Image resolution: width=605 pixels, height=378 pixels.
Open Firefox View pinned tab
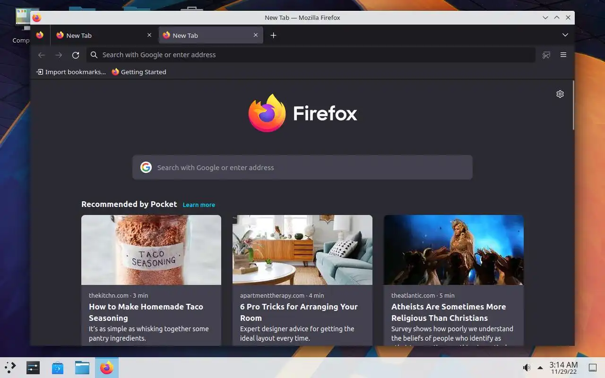pyautogui.click(x=40, y=35)
